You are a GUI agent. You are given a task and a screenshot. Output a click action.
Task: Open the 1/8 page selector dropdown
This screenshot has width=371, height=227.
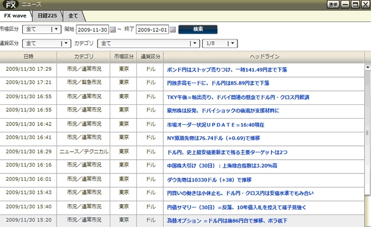coord(220,43)
